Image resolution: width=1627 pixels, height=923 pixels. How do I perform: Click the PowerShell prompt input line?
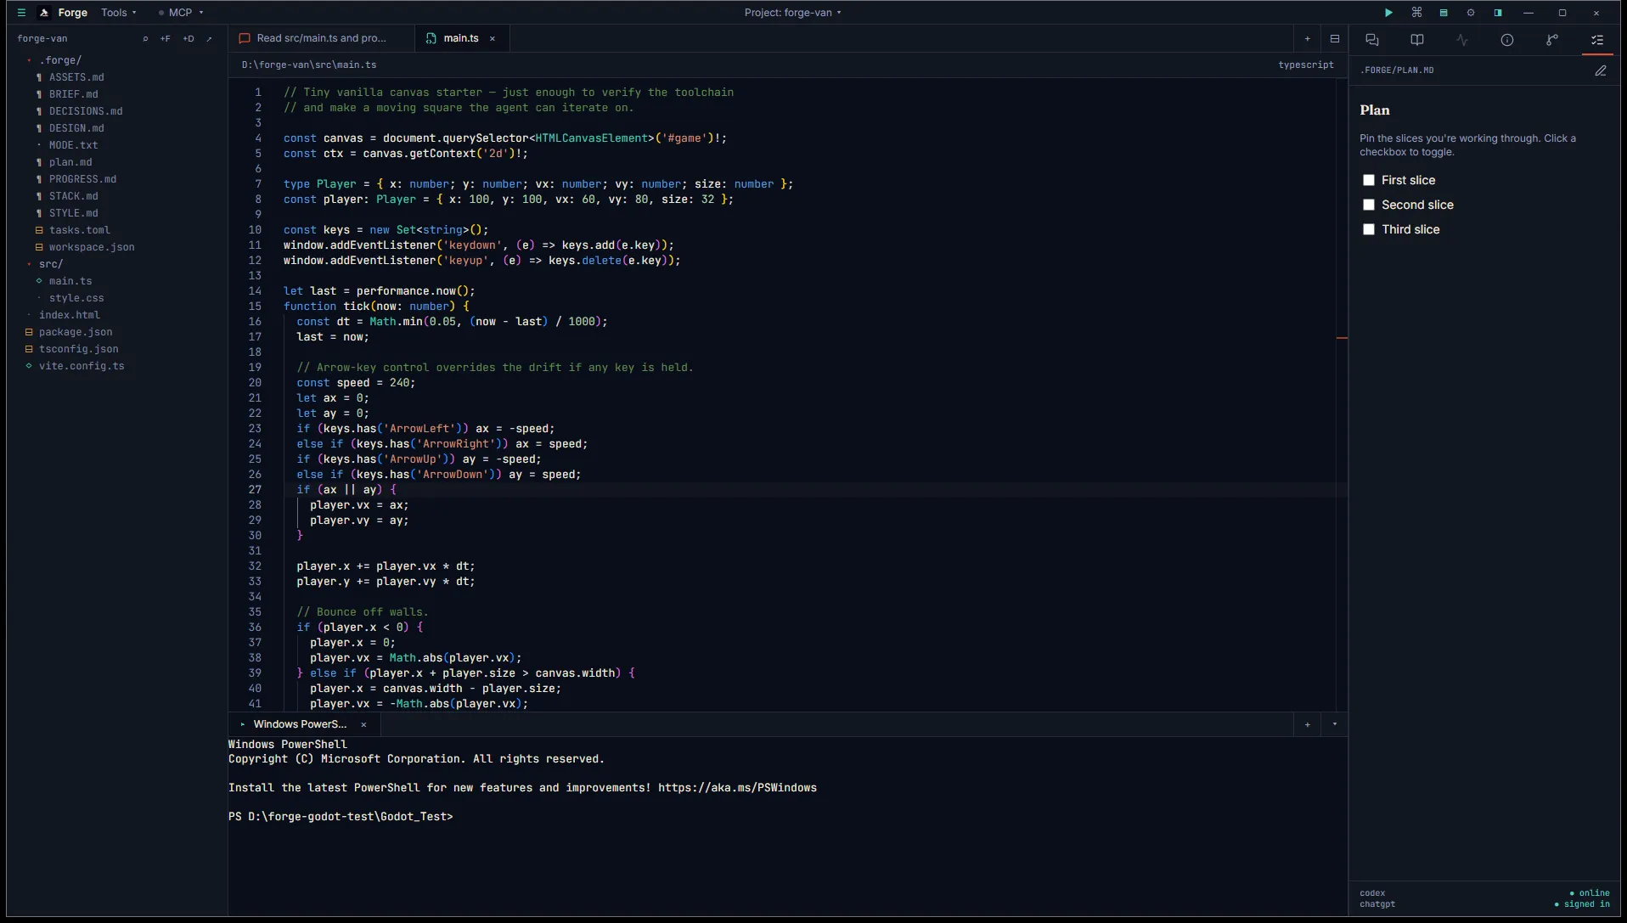pyautogui.click(x=341, y=817)
